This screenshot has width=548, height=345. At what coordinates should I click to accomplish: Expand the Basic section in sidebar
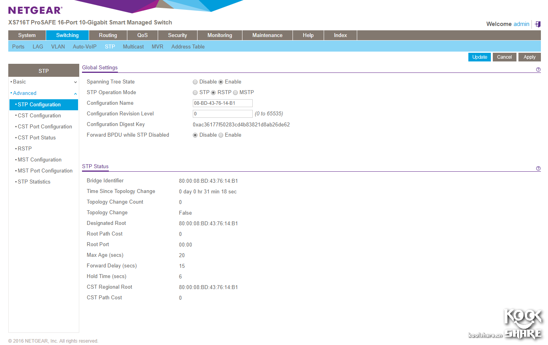point(43,82)
